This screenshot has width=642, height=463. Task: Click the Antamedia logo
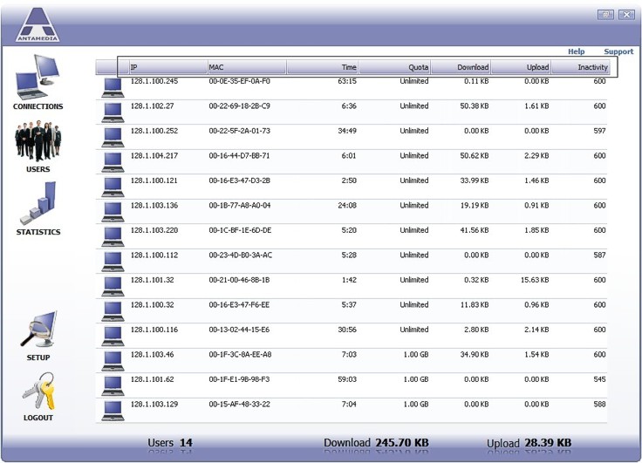click(39, 24)
